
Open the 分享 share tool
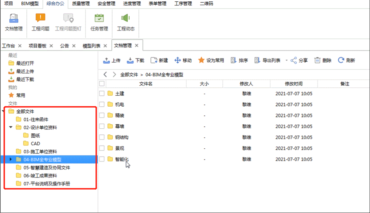point(294,61)
